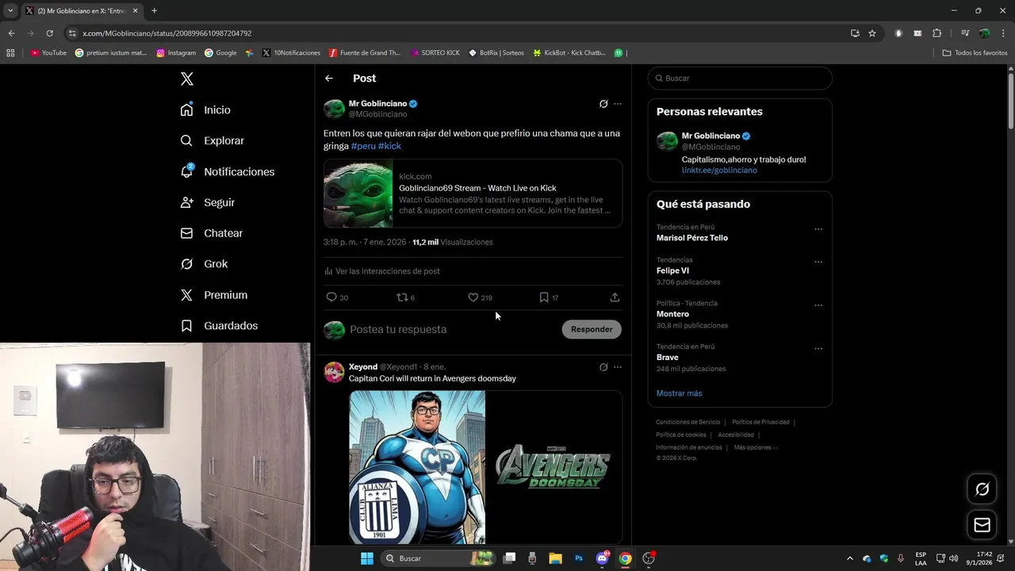Open Xeyond's profile name
Screen dimensions: 1015x571
click(x=363, y=367)
